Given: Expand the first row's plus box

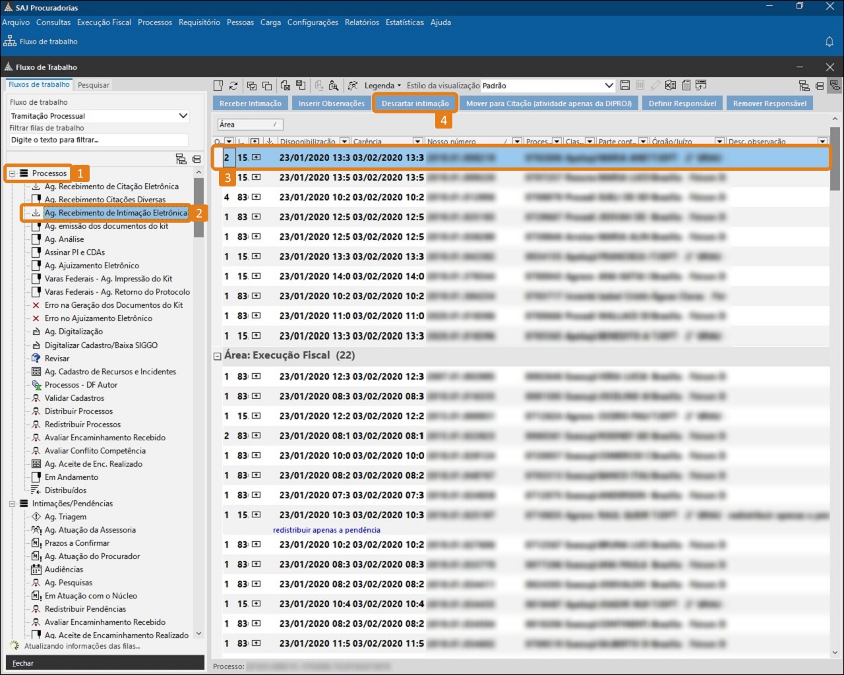Looking at the screenshot, I should [x=256, y=158].
